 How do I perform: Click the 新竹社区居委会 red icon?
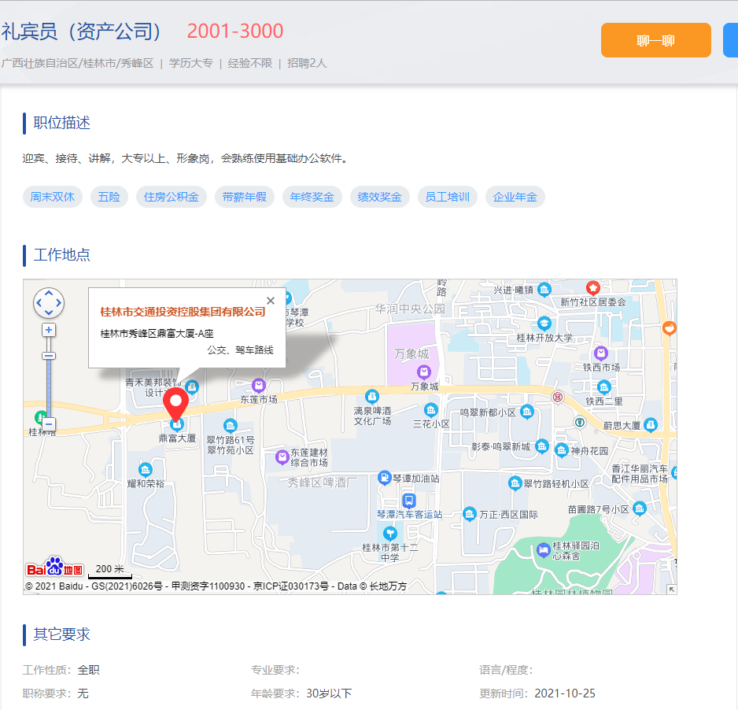(593, 287)
